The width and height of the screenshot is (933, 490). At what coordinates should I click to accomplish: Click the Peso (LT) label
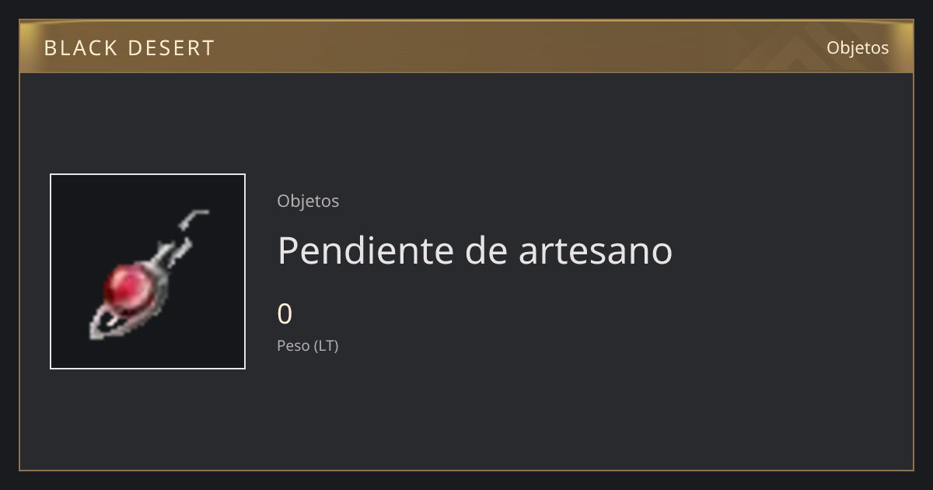pyautogui.click(x=308, y=345)
